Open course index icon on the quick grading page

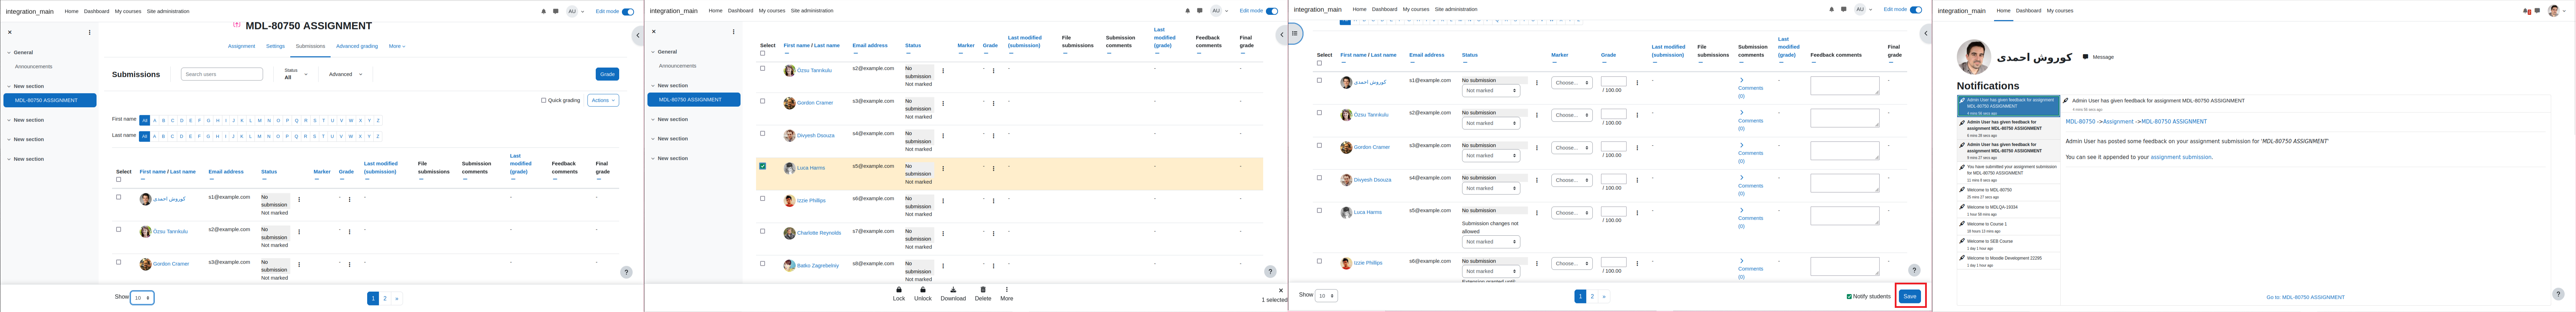(x=1295, y=34)
